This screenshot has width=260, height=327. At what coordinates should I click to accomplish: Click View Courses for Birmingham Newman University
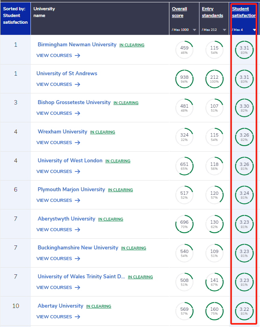59,55
